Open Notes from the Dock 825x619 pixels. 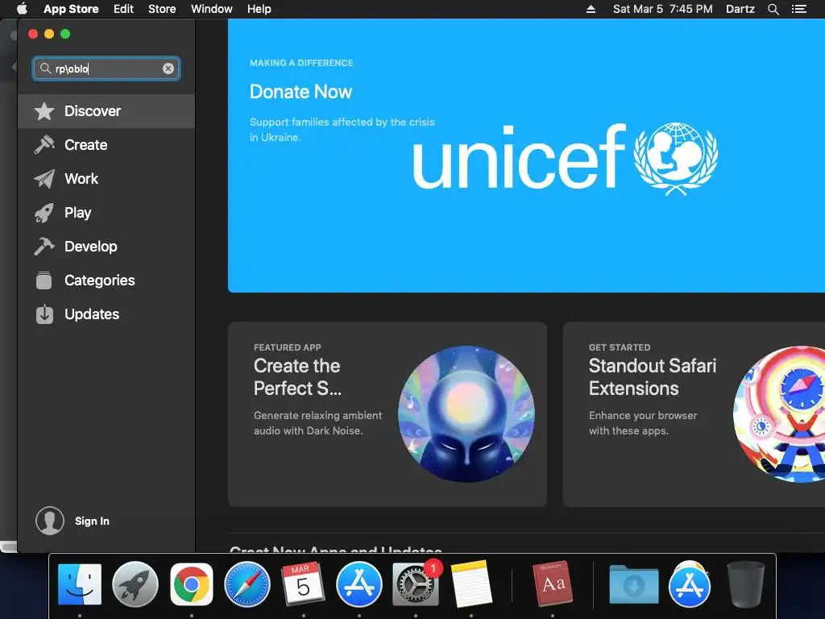pyautogui.click(x=471, y=584)
